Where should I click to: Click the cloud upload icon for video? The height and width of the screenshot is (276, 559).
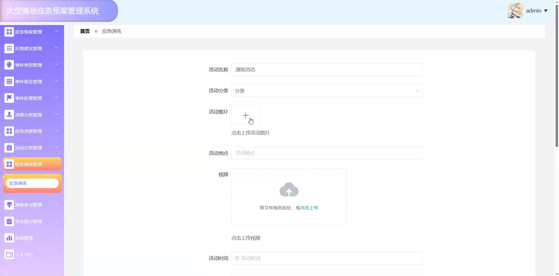289,190
